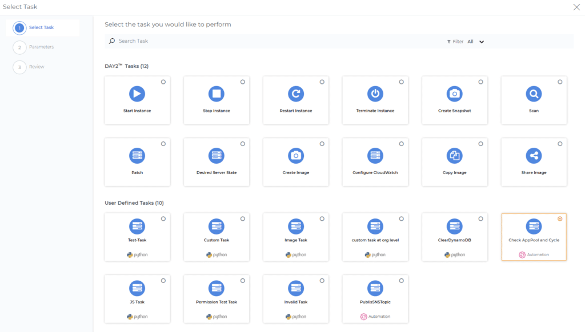Click the Select Task step one

41,27
